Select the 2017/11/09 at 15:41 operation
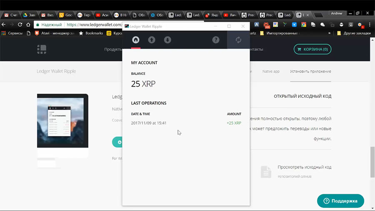The height and width of the screenshot is (211, 375). (148, 123)
